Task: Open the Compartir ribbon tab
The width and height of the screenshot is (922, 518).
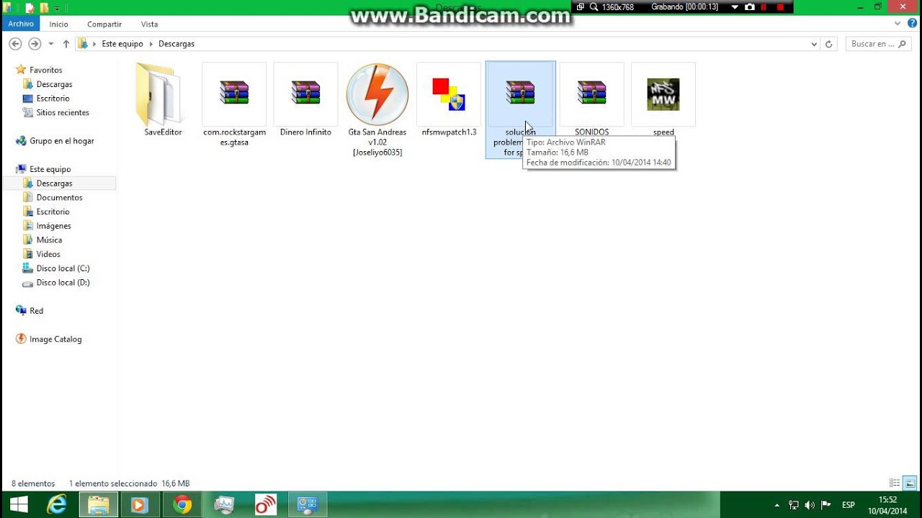Action: point(104,24)
